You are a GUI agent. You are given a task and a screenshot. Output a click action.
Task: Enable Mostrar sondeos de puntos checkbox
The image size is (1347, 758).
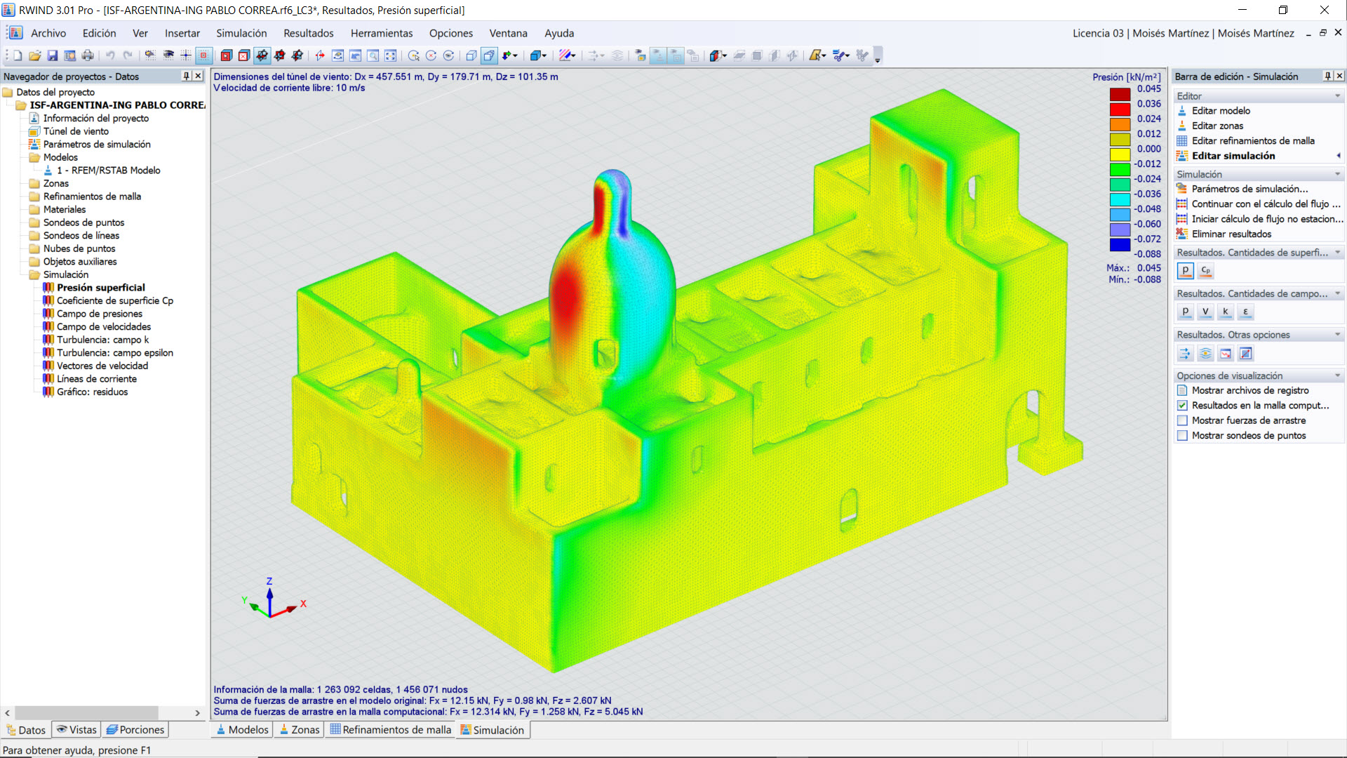click(x=1182, y=435)
